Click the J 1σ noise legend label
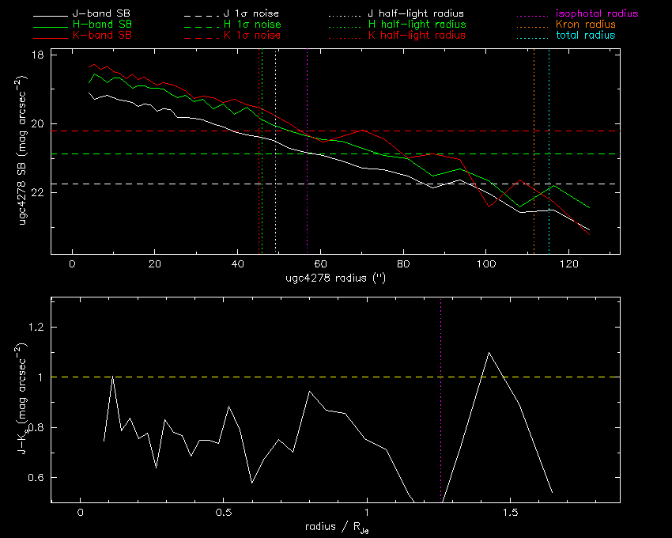 click(251, 13)
